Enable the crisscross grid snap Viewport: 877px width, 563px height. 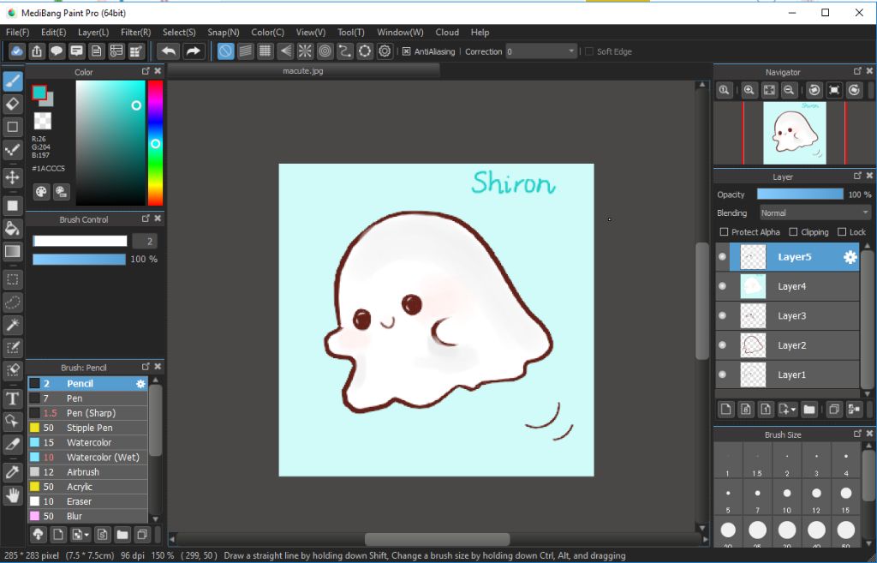point(265,51)
